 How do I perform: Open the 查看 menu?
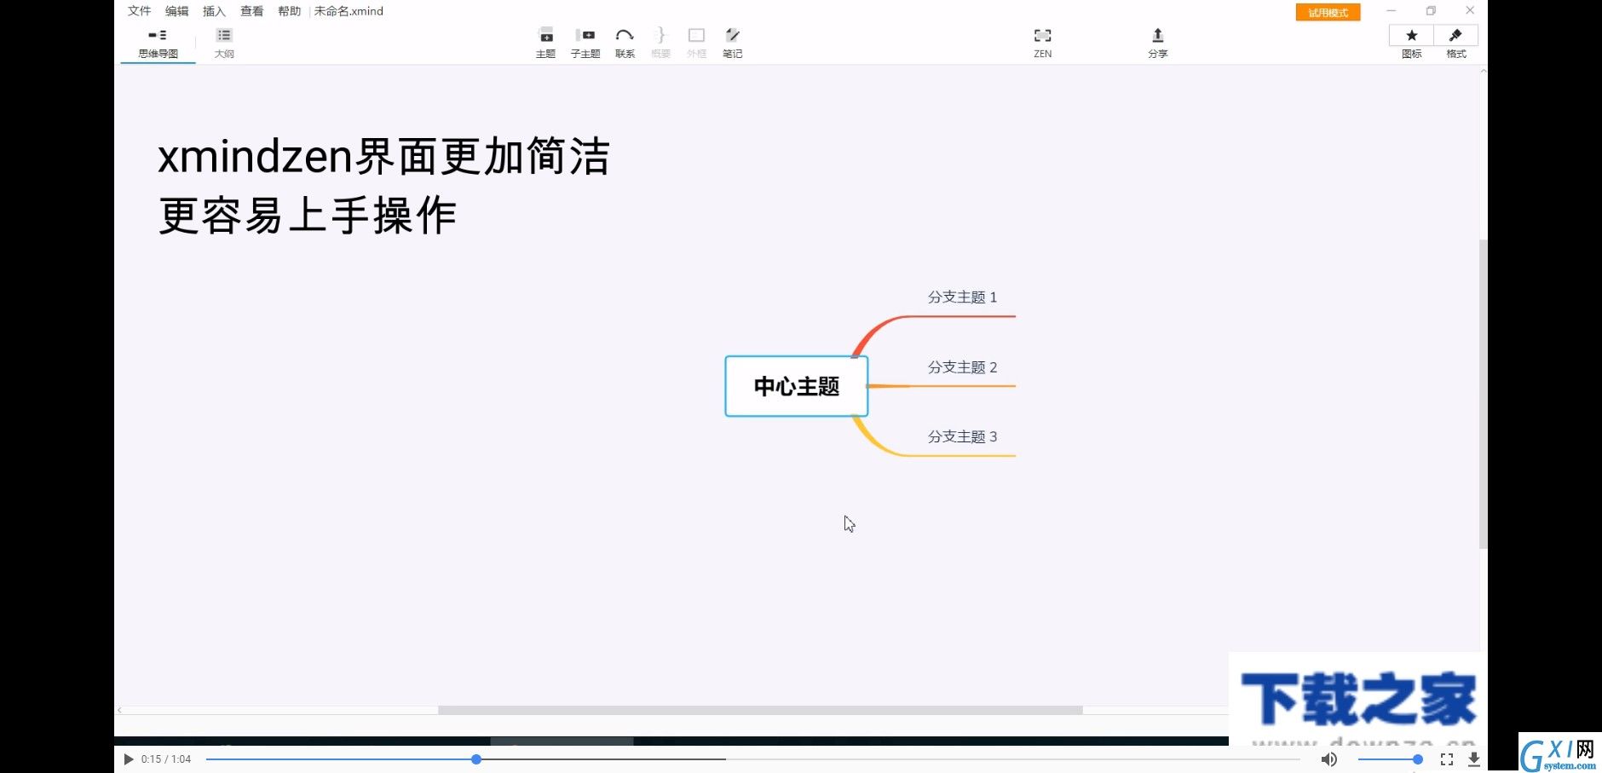click(x=251, y=11)
